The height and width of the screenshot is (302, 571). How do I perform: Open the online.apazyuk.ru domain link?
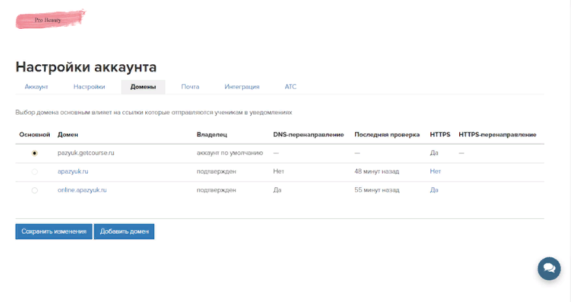tap(82, 190)
